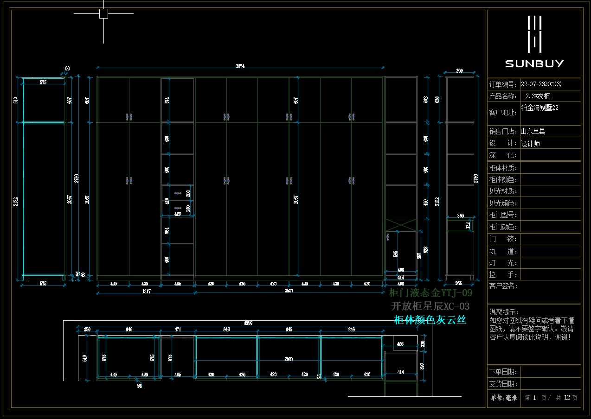The width and height of the screenshot is (591, 419).
Task: Click the empty 柜体材质 value cell
Action: pyautogui.click(x=550, y=168)
